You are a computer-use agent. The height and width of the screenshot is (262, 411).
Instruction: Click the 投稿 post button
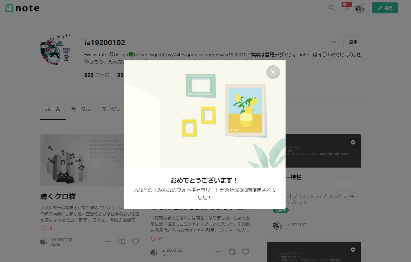click(385, 8)
